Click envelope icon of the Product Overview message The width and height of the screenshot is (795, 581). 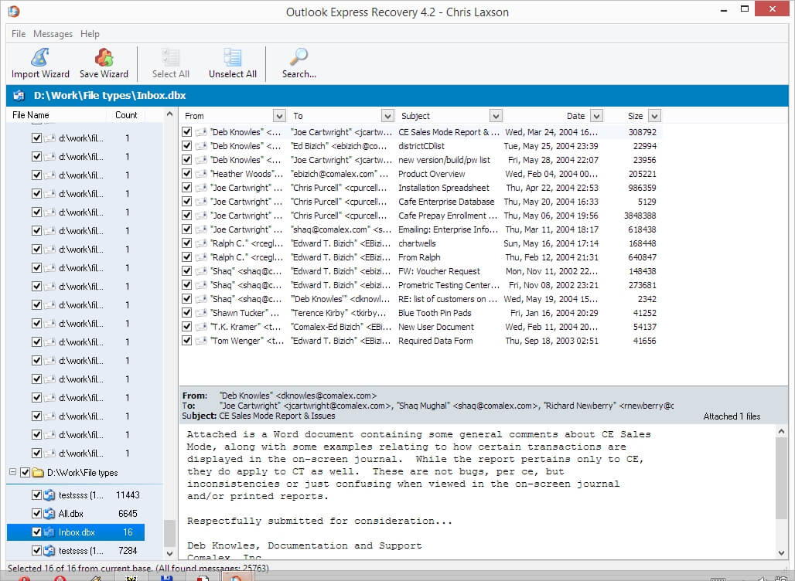click(x=201, y=174)
